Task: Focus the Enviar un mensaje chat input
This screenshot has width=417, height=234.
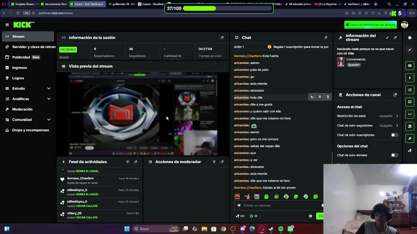Action: pos(279,205)
